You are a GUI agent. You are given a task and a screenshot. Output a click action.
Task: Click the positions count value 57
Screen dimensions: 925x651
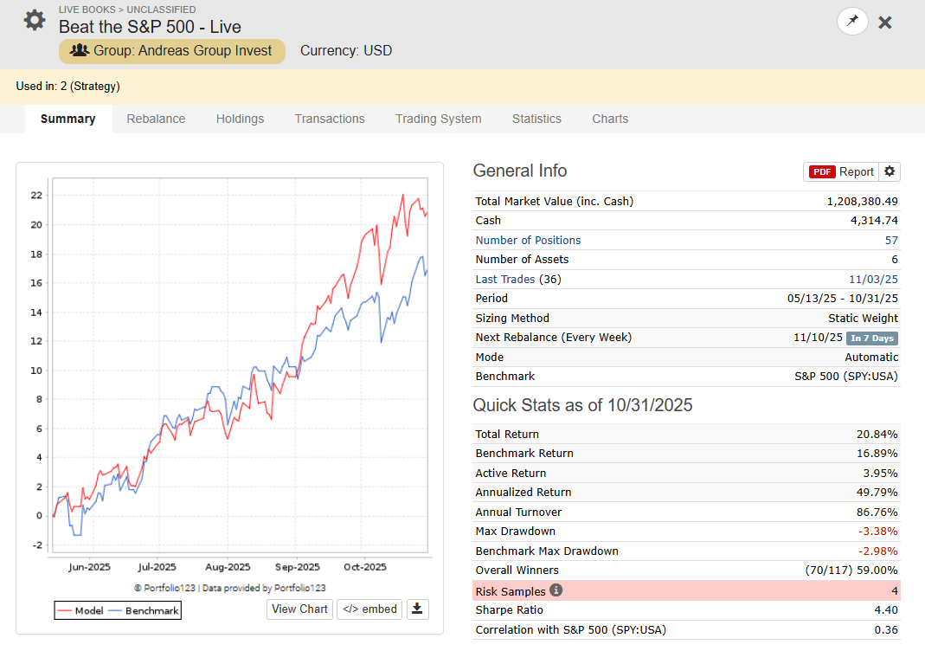pos(890,240)
